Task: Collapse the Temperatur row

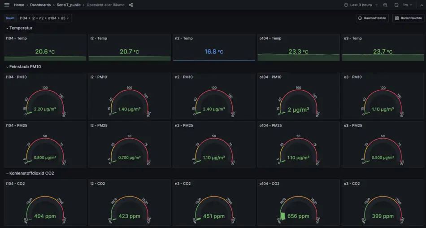Action: click(x=20, y=28)
